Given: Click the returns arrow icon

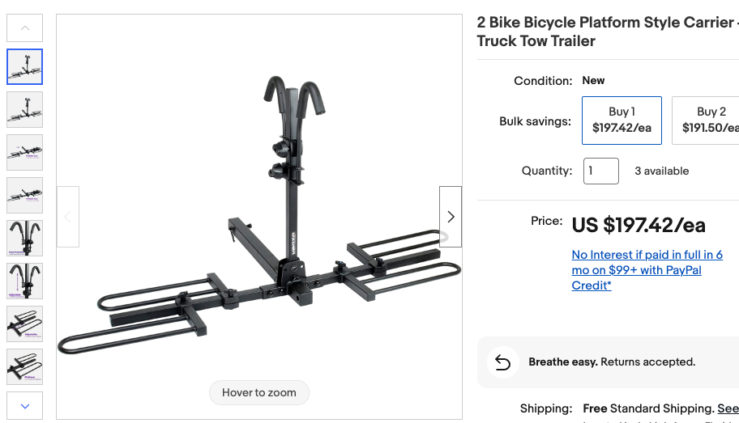Looking at the screenshot, I should 502,362.
